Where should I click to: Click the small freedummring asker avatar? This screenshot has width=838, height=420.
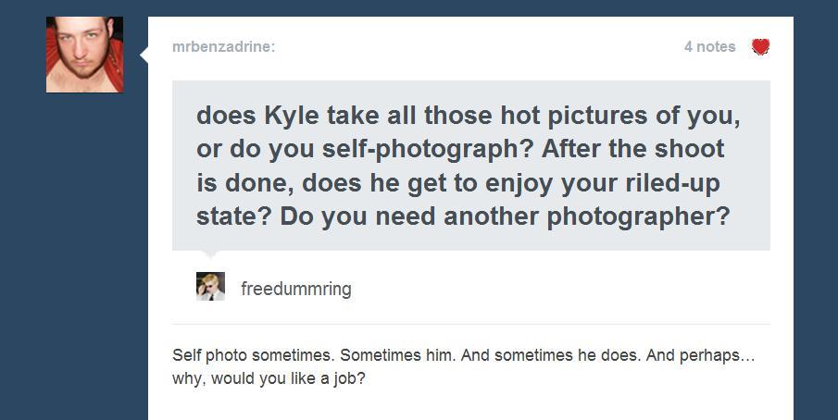pos(210,287)
